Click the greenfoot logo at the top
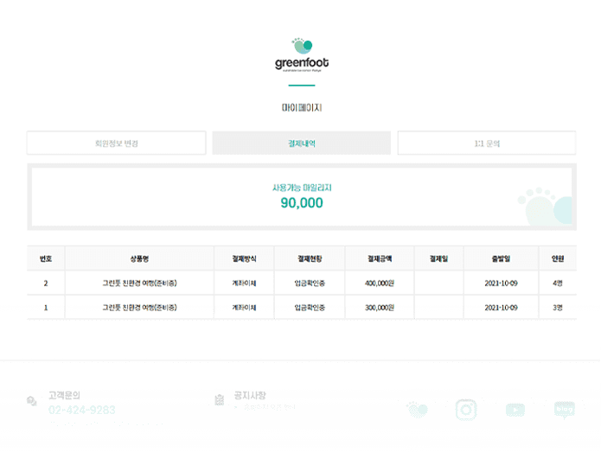 point(301,54)
